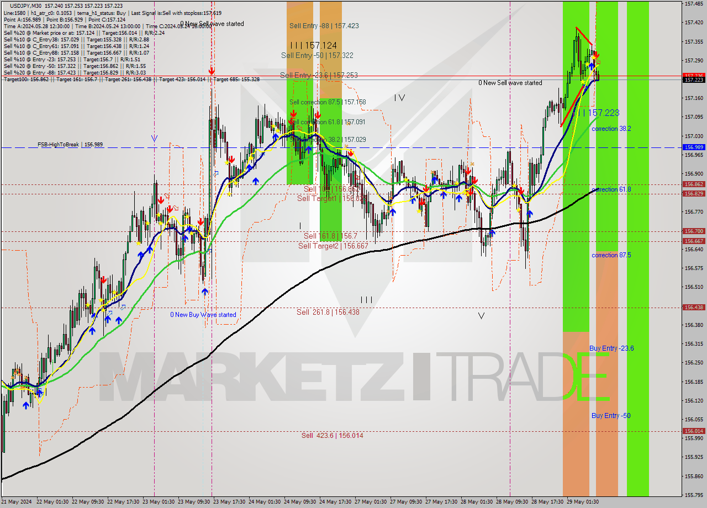This screenshot has height=508, width=707.
Task: Click the '29 May 01:30' time label
Action: pyautogui.click(x=582, y=502)
